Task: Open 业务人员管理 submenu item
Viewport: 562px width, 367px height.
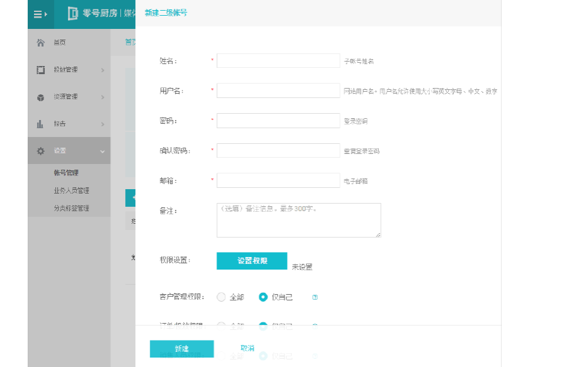Action: point(71,190)
